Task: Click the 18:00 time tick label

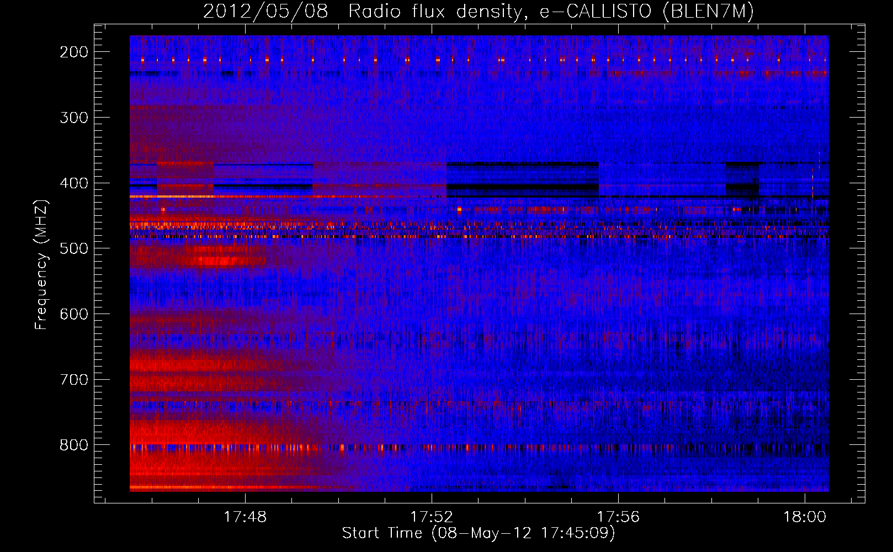Action: point(805,517)
